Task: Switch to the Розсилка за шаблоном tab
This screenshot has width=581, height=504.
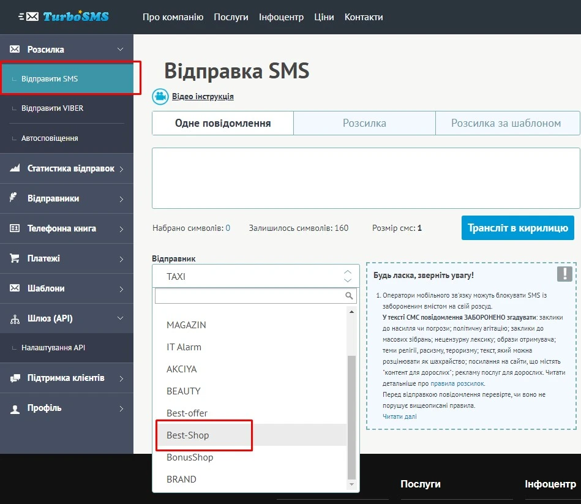Action: [x=506, y=123]
